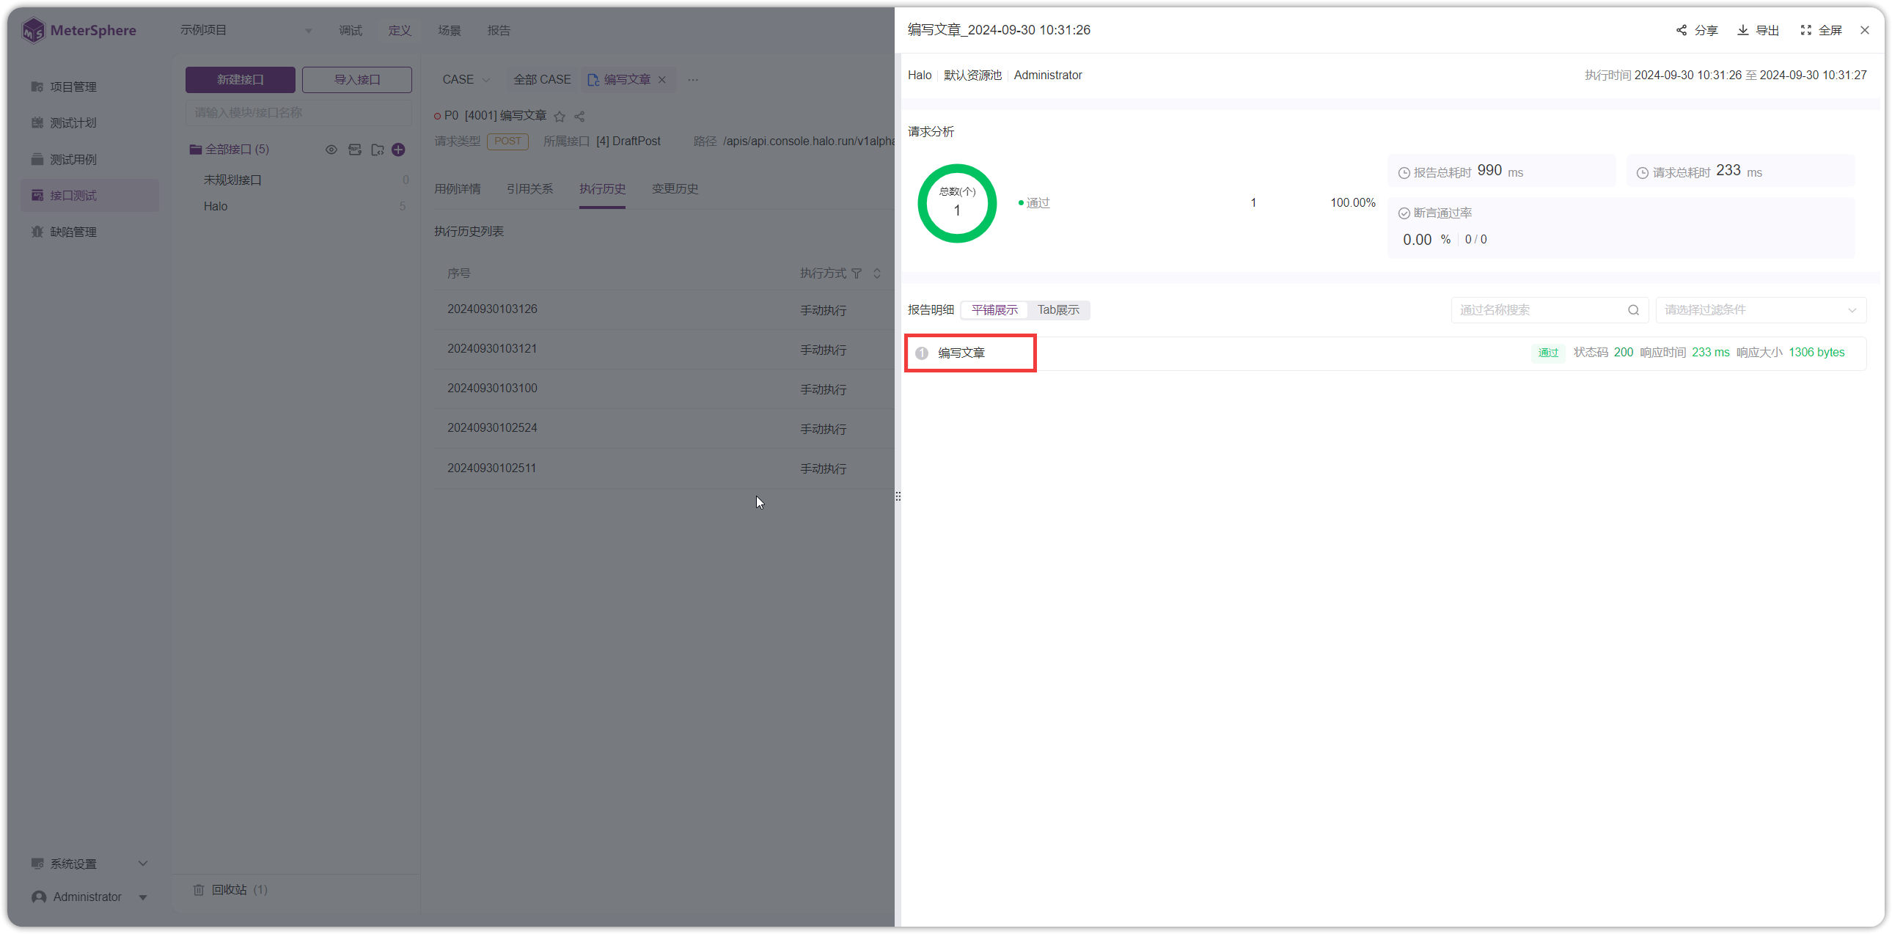1892x934 pixels.
Task: Click the module/interface name search field
Action: click(298, 112)
